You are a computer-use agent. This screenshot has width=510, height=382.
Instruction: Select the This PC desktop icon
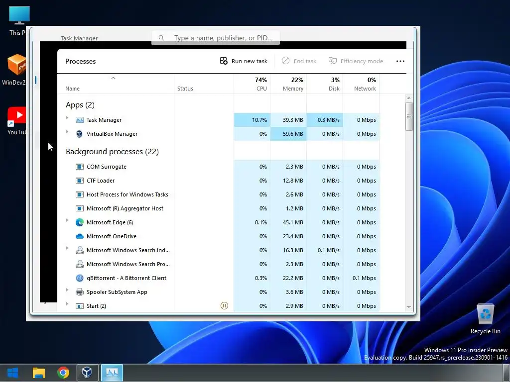pyautogui.click(x=18, y=20)
